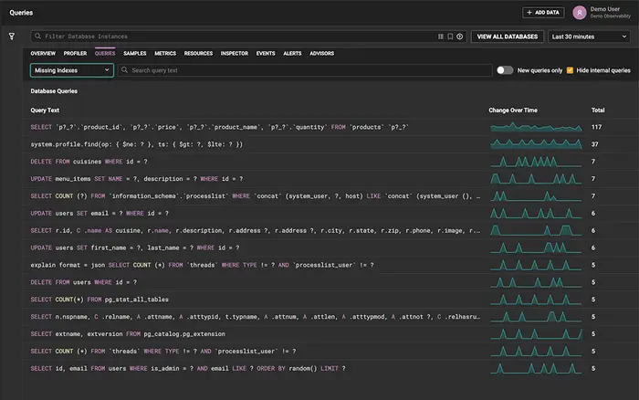The width and height of the screenshot is (639, 400).
Task: Focus the Filter Database Instances field
Action: pyautogui.click(x=248, y=37)
